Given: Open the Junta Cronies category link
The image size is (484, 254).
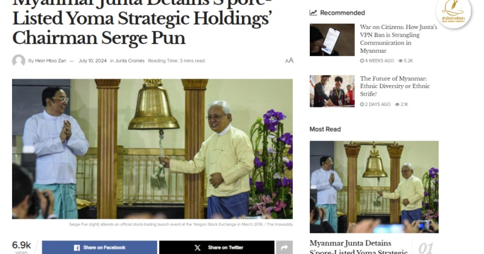Looking at the screenshot, I should 130,61.
